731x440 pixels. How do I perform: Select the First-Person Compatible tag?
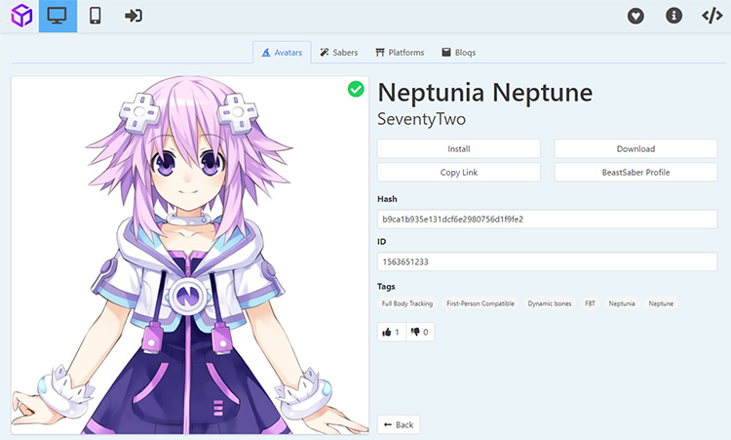coord(481,303)
